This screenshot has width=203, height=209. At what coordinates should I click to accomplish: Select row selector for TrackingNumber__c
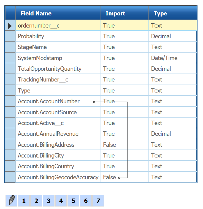coord(10,80)
